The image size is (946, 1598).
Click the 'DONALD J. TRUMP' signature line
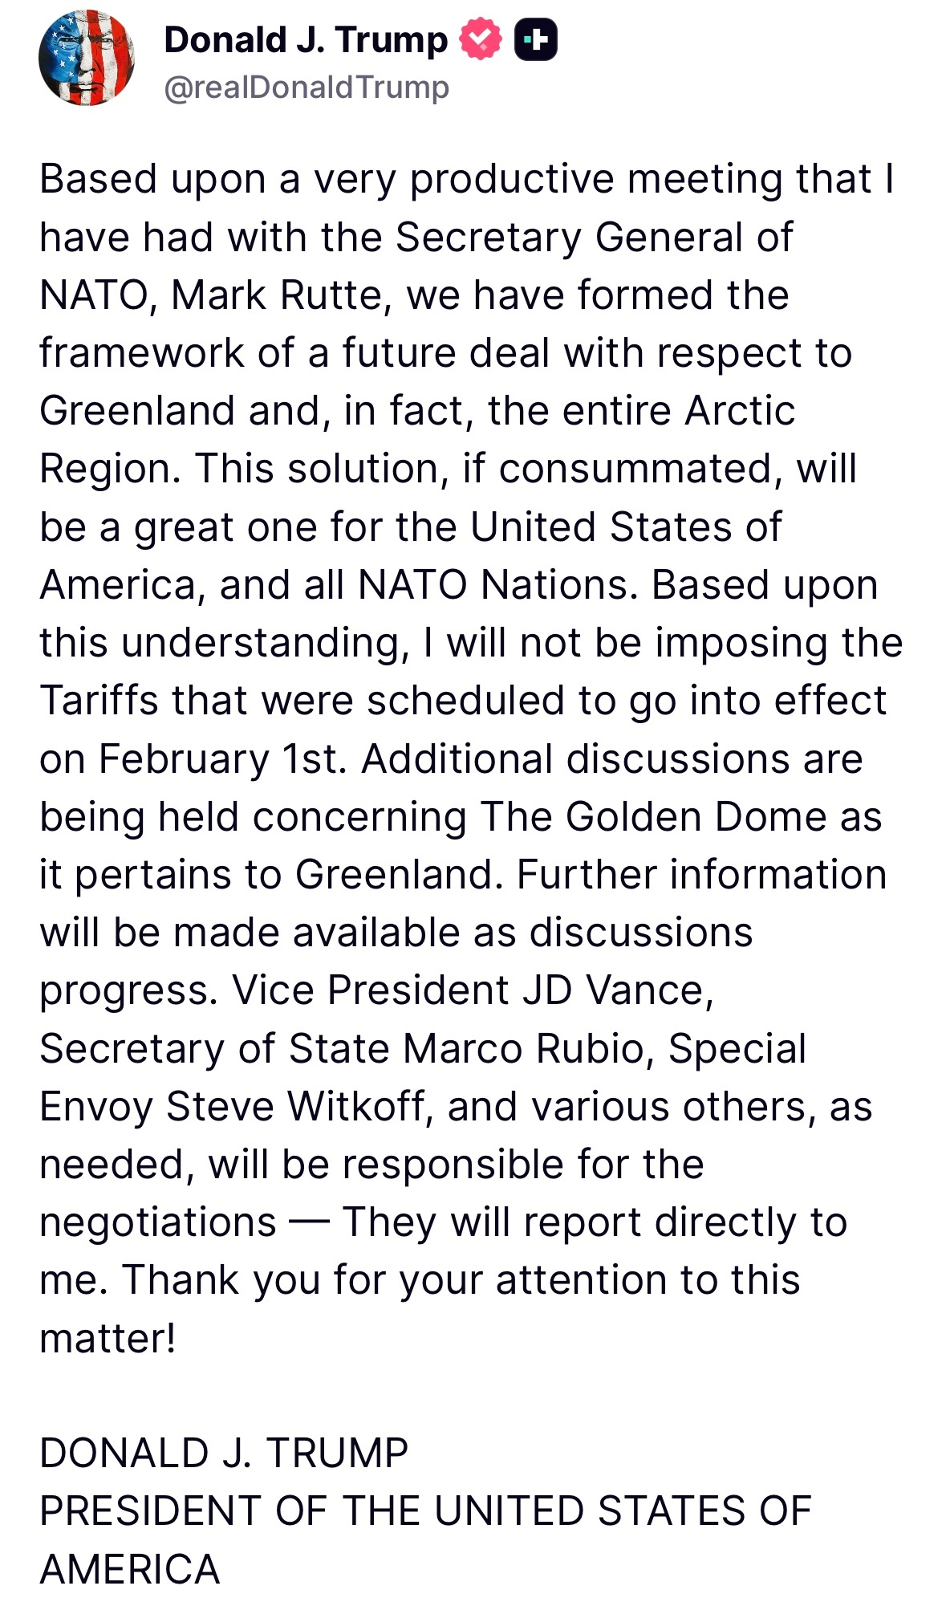(x=224, y=1454)
